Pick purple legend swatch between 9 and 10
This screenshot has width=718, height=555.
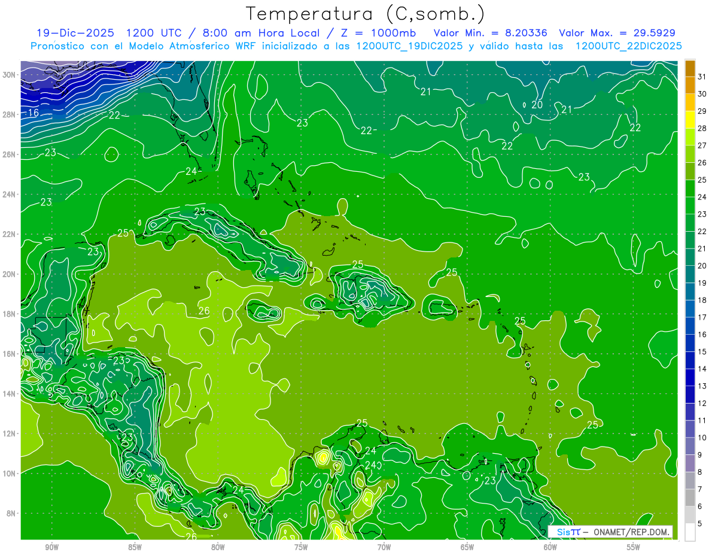690,447
